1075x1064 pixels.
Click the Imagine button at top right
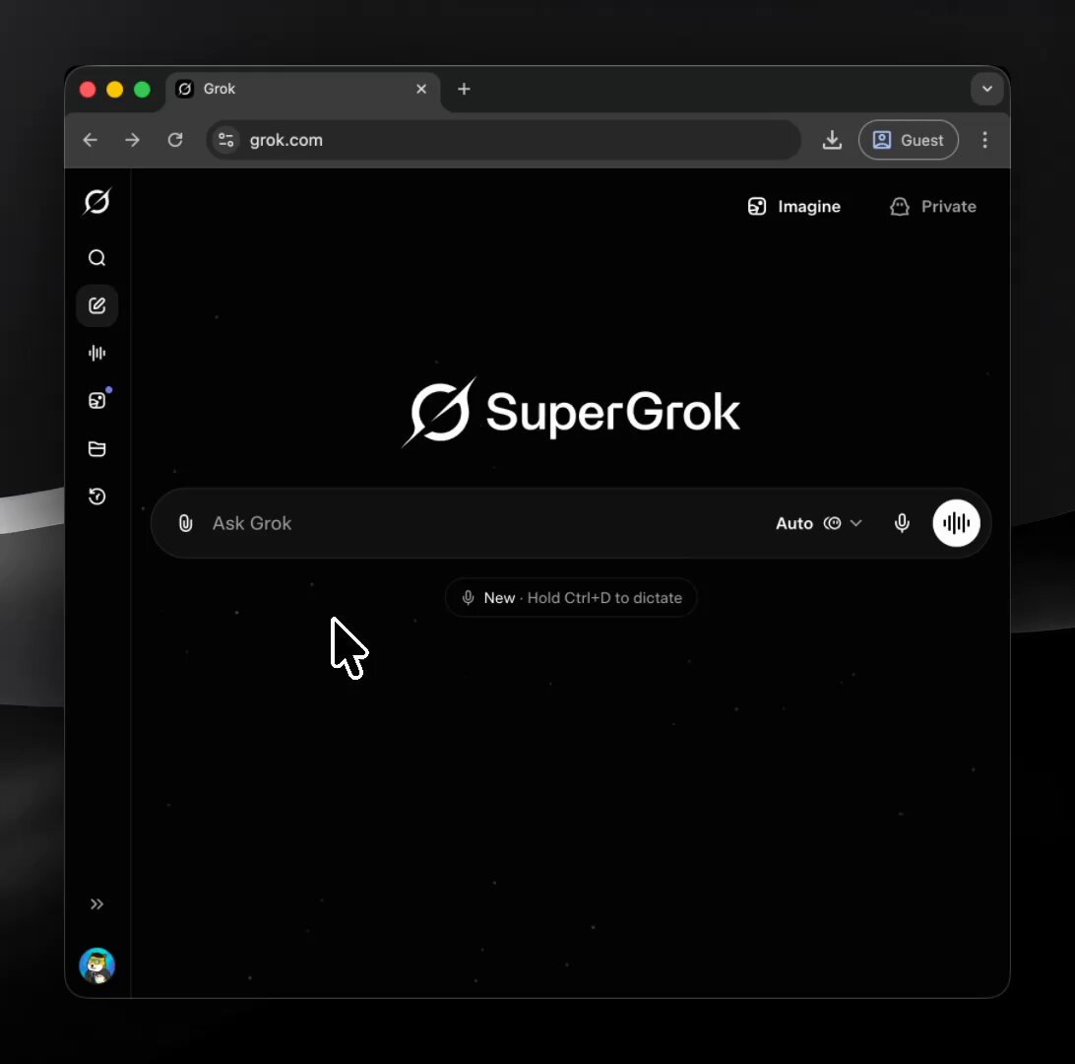tap(793, 207)
